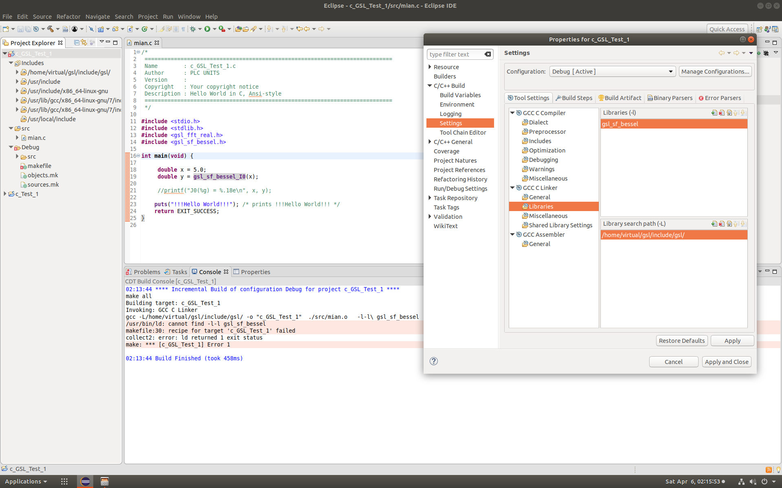
Task: Open volume control in system tray
Action: point(753,481)
